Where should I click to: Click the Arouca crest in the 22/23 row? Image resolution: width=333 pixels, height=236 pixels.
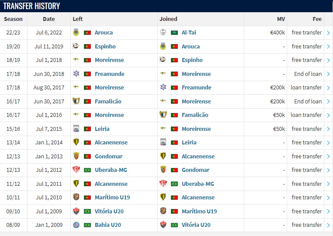[76, 32]
